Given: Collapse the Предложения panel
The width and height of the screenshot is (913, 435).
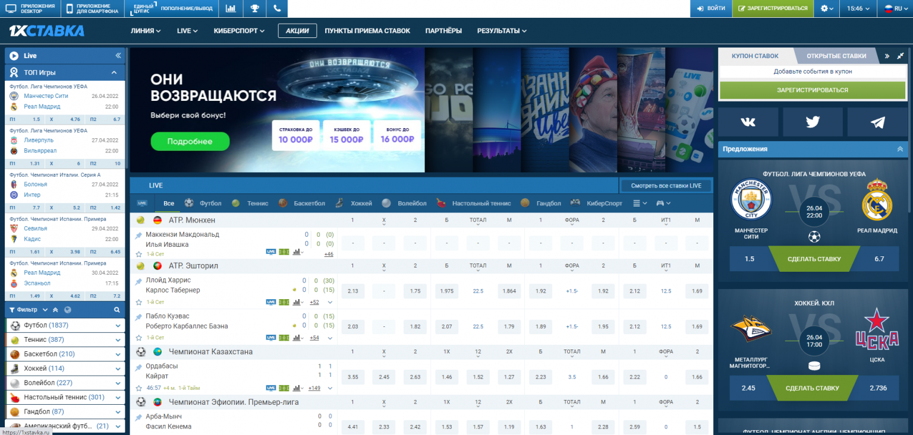Looking at the screenshot, I should pos(900,149).
